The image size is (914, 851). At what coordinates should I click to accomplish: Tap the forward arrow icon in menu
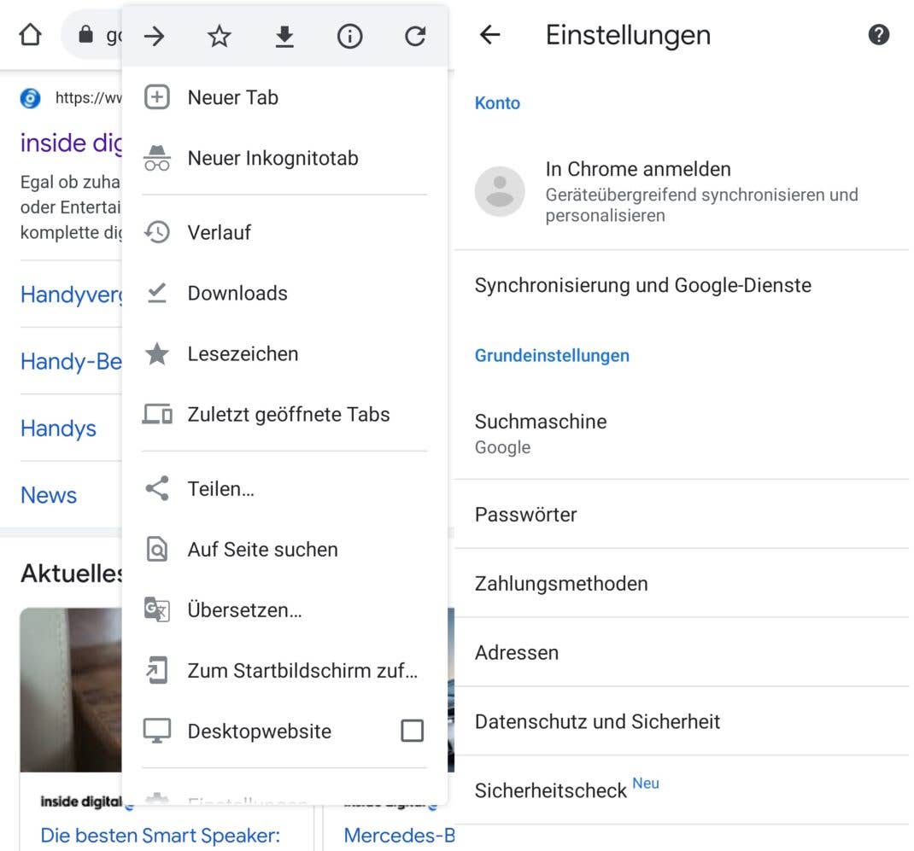click(155, 36)
